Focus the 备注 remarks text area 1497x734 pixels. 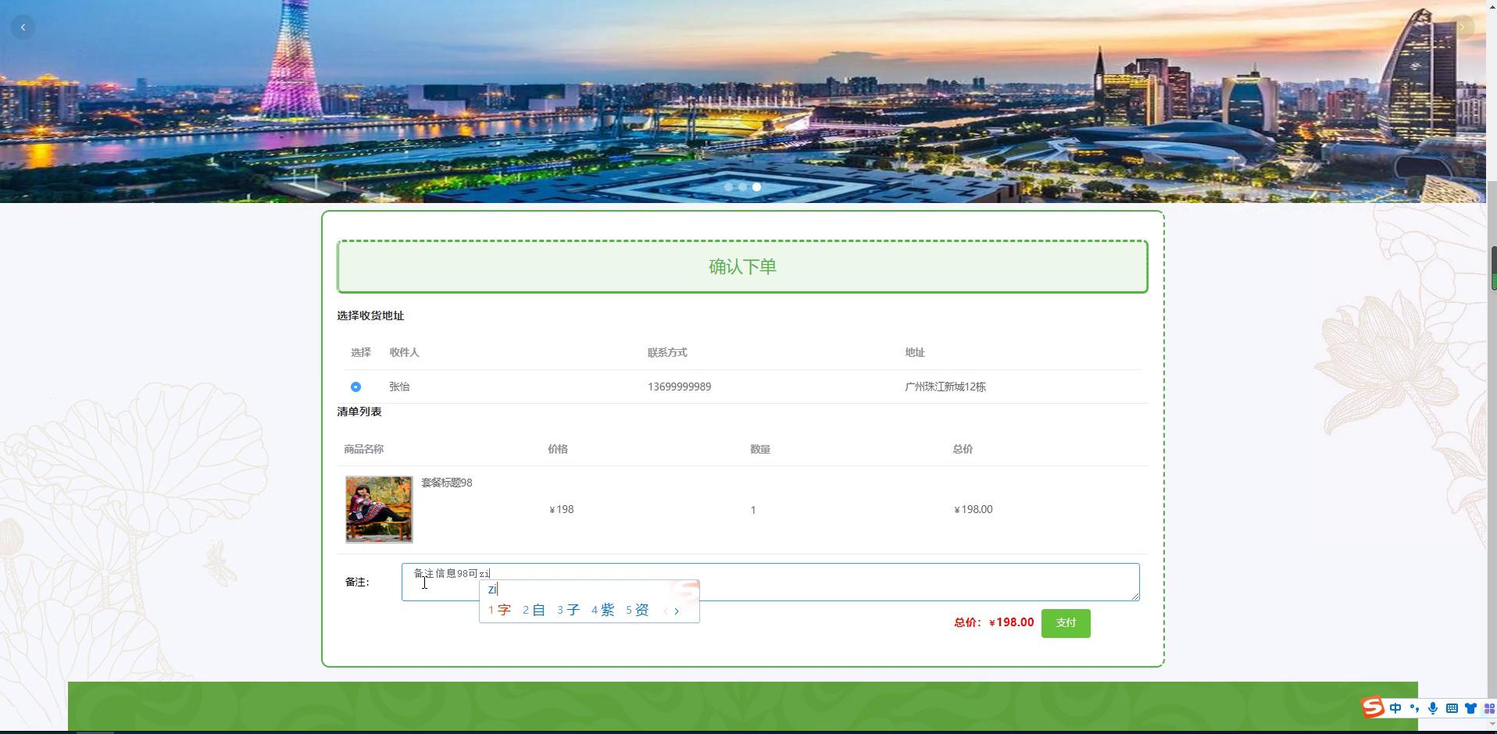click(x=770, y=582)
